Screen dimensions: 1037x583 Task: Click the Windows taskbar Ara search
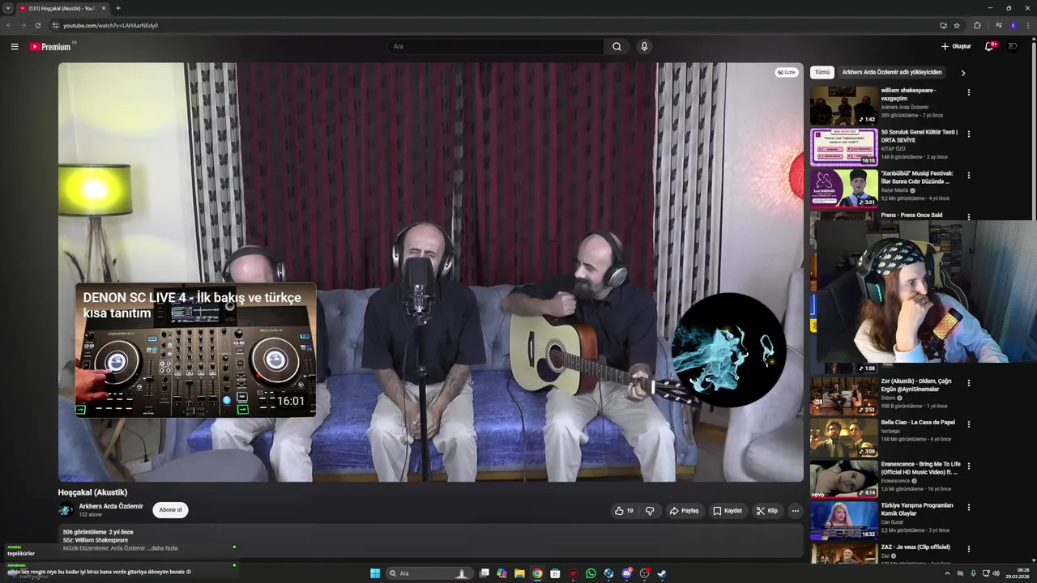tap(429, 573)
